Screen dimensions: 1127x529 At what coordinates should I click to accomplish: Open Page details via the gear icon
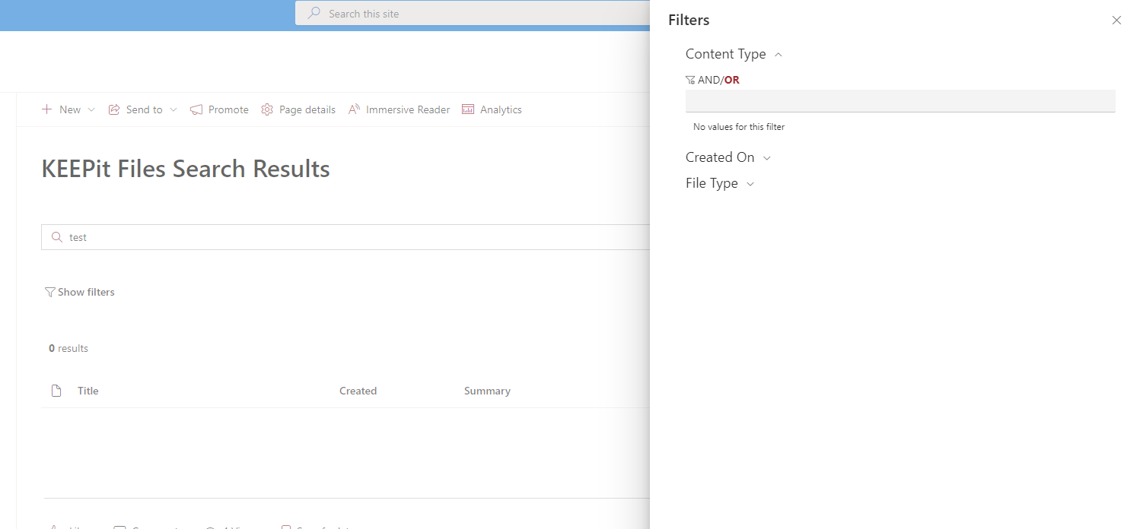(267, 109)
